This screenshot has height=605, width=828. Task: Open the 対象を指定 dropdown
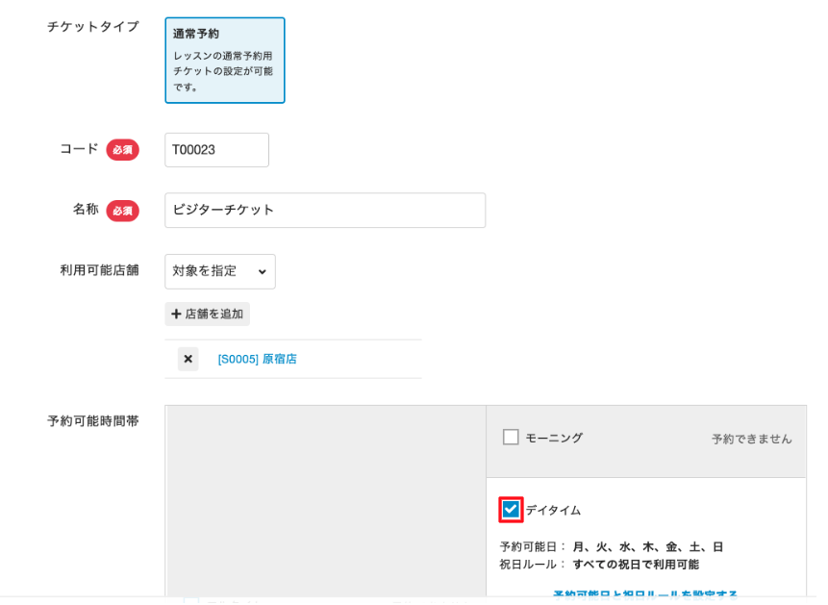(219, 271)
